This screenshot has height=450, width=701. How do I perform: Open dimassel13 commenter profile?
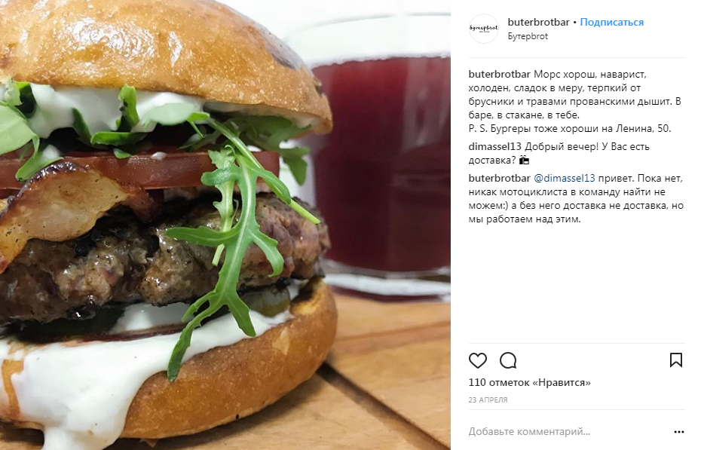coord(495,146)
